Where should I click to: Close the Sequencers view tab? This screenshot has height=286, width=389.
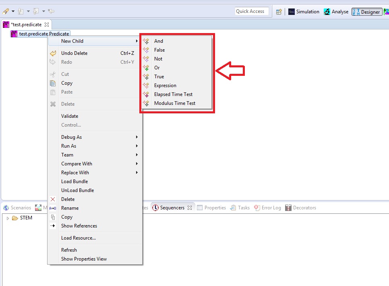[190, 208]
